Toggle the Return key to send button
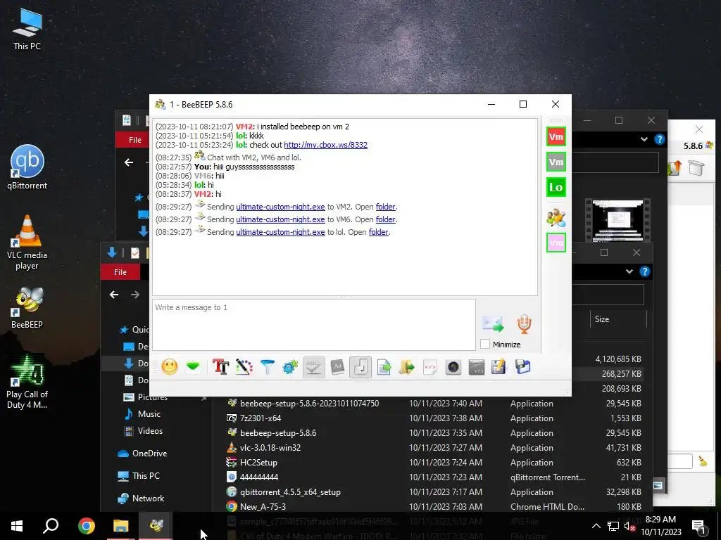This screenshot has width=721, height=540. click(x=360, y=367)
